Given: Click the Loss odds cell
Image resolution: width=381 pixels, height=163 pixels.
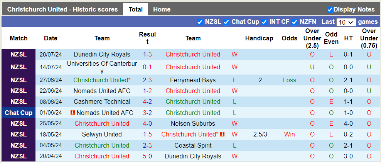Looking at the screenshot, I should 289,80.
